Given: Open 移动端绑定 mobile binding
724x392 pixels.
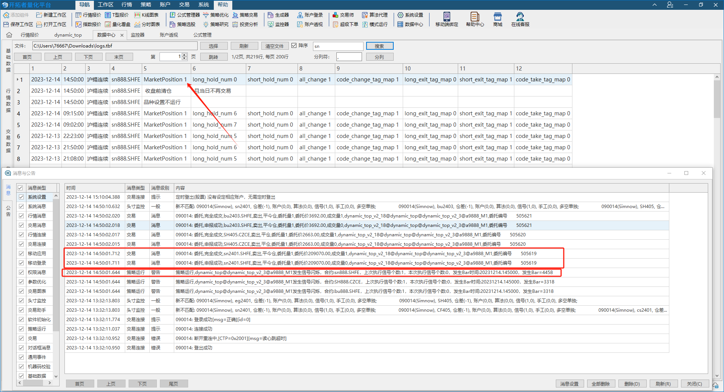Looking at the screenshot, I should 447,19.
